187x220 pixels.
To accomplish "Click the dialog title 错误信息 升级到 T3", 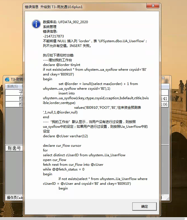I will (54, 7).
